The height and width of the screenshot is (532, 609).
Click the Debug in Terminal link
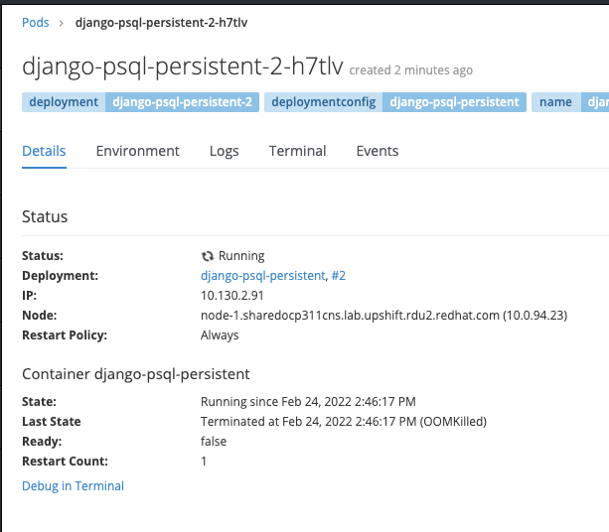click(73, 486)
